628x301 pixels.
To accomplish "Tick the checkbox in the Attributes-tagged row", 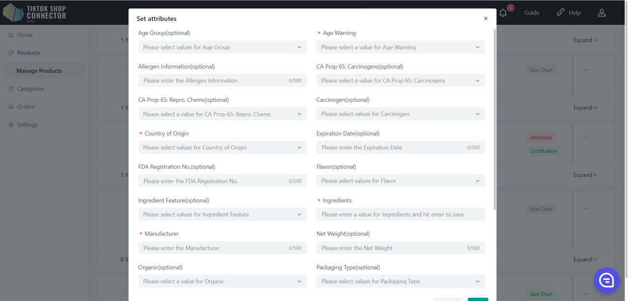I will tap(122, 138).
